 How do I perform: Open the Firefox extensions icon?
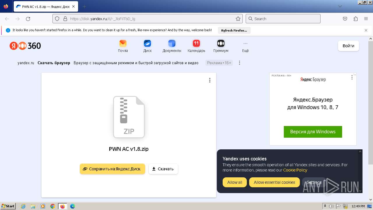356,19
